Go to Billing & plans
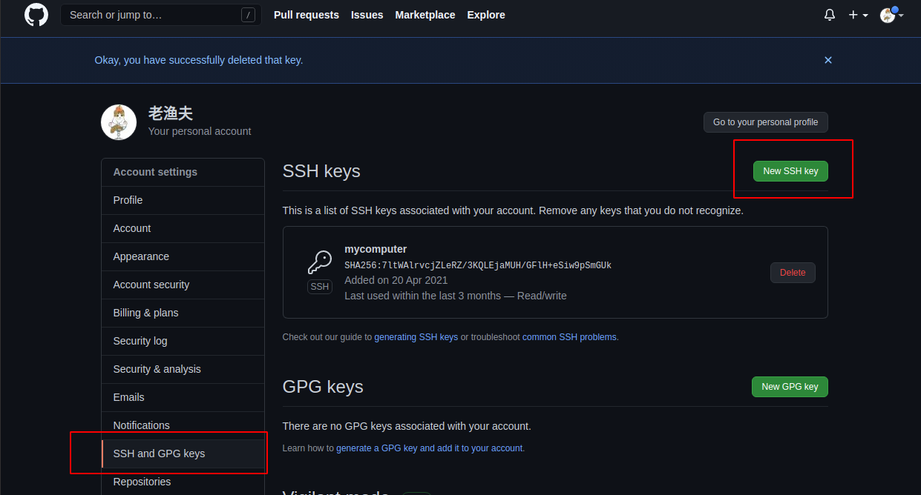921x495 pixels. click(183, 313)
